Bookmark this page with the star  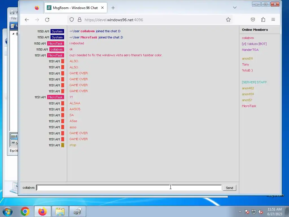click(x=228, y=19)
